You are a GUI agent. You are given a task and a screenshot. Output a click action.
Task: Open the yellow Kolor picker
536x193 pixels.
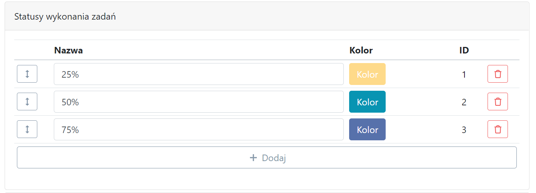pos(367,74)
